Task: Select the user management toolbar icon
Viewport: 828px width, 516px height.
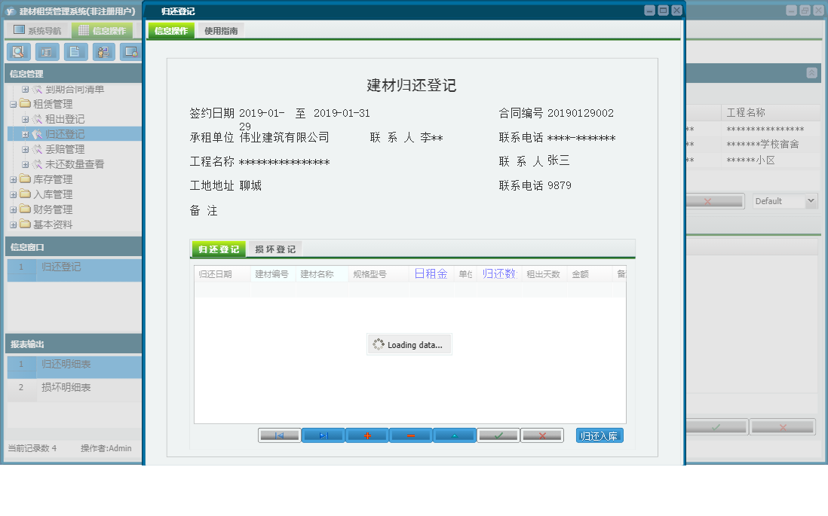Action: [103, 52]
